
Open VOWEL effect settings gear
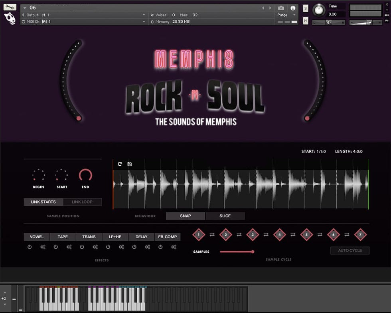tap(43, 247)
